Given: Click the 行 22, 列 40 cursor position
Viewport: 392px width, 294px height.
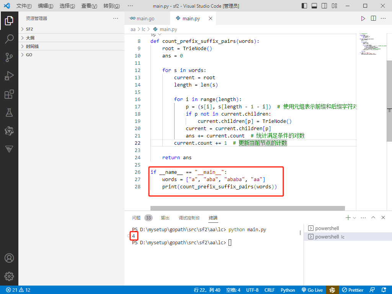Looking at the screenshot, I should [207, 290].
